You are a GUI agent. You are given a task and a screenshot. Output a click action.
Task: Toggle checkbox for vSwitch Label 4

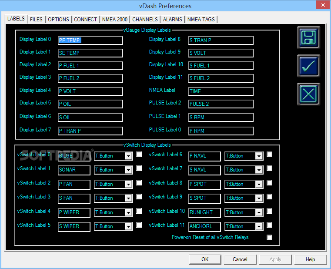click(139, 211)
